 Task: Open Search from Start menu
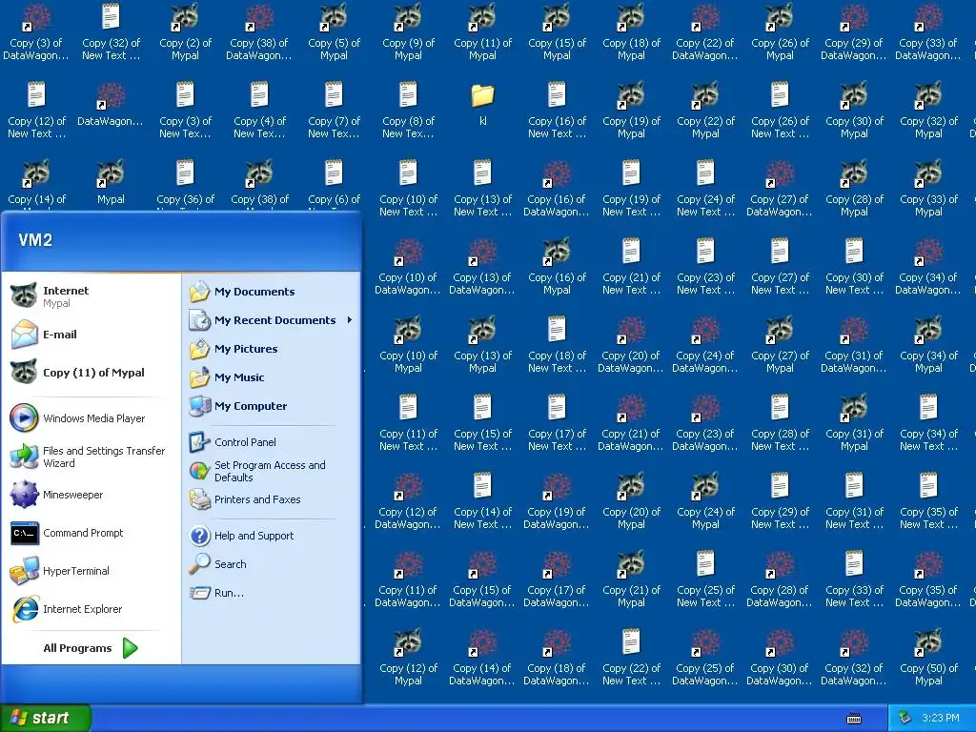click(271, 564)
